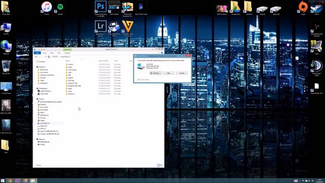Launch the Lightroom desktop shortcut
325x183 pixels.
(x=101, y=28)
